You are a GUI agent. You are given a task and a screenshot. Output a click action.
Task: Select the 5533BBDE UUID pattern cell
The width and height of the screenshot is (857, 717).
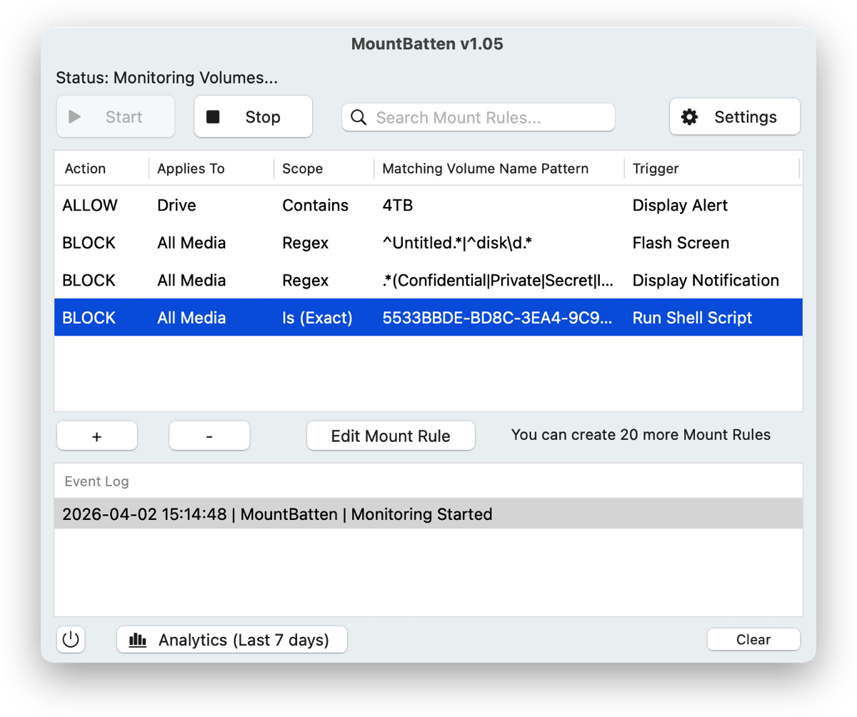[498, 317]
